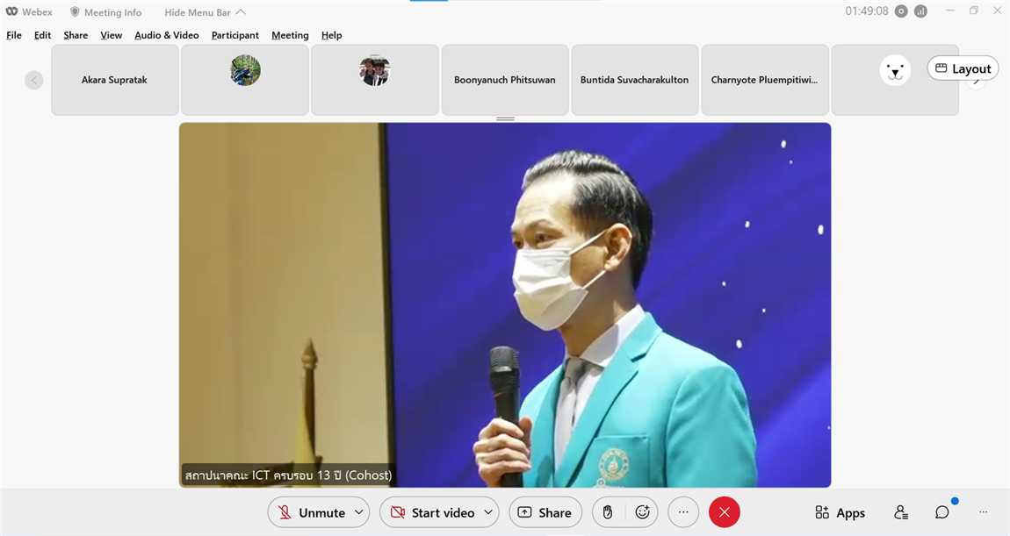Click the red leave meeting button
This screenshot has height=536, width=1010.
724,512
